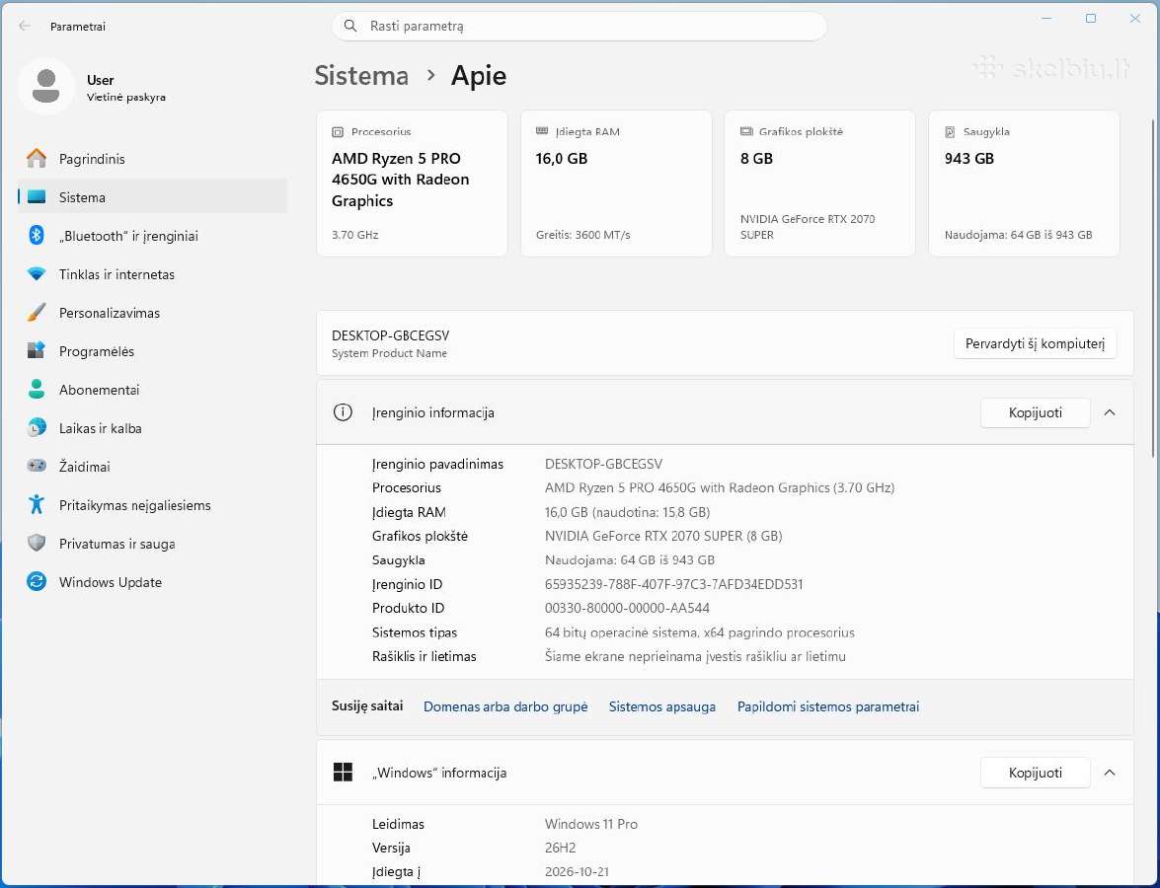Open the Įdiegta RAM card
The width and height of the screenshot is (1160, 888).
(616, 184)
